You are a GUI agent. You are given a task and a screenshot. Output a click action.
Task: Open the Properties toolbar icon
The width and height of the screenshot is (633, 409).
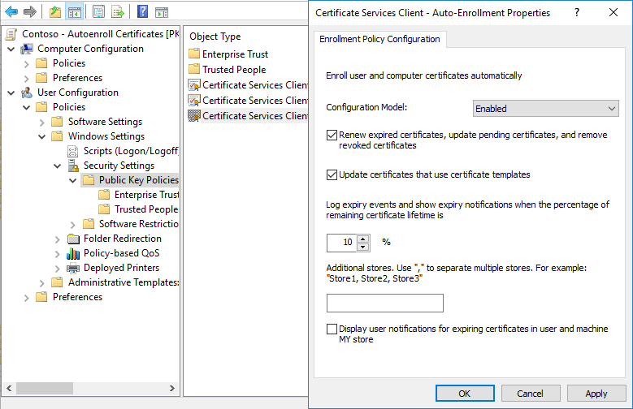click(x=98, y=12)
